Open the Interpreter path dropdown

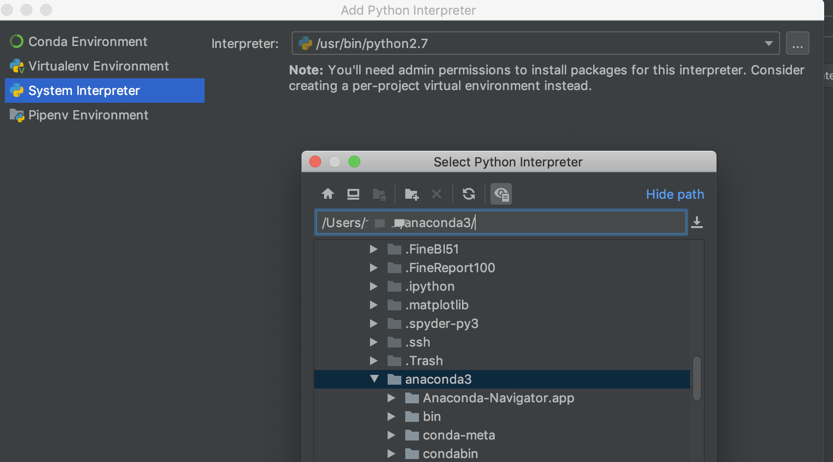pos(769,44)
